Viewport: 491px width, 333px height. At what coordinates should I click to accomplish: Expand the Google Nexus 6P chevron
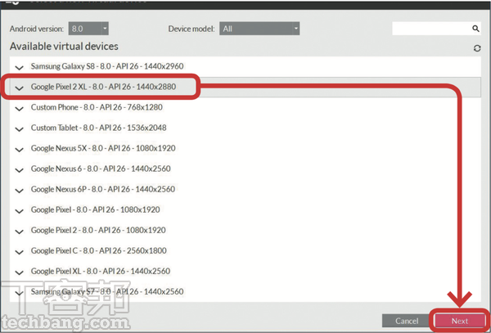coord(20,191)
